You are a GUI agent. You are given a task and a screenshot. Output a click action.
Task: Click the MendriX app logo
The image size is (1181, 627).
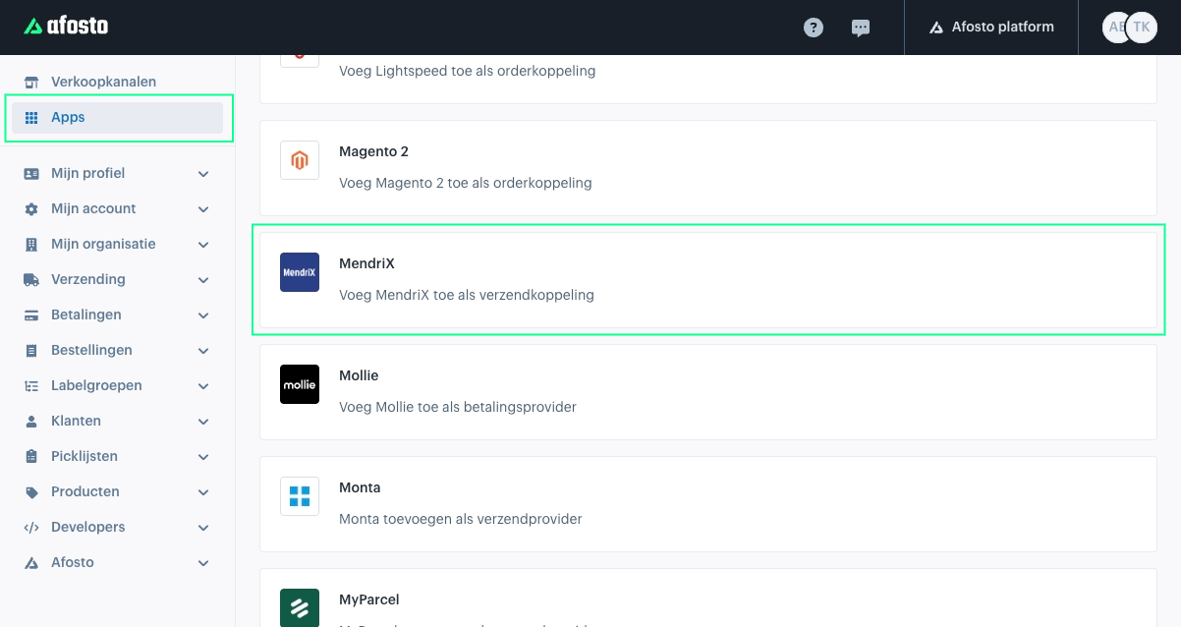(300, 272)
